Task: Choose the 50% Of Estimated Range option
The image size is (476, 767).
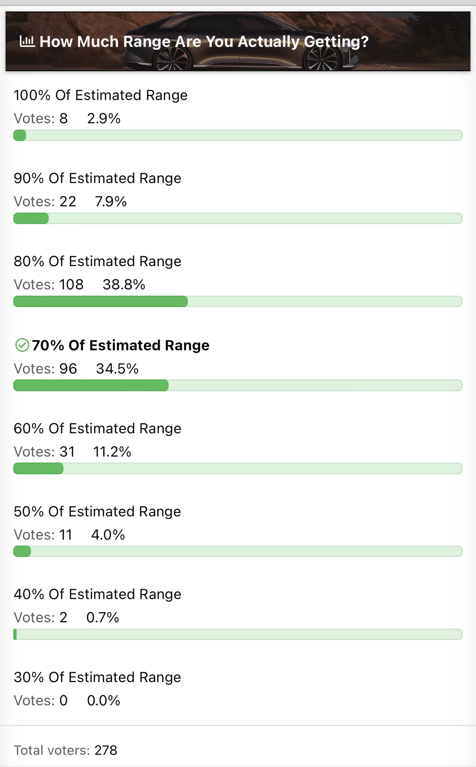Action: click(97, 512)
